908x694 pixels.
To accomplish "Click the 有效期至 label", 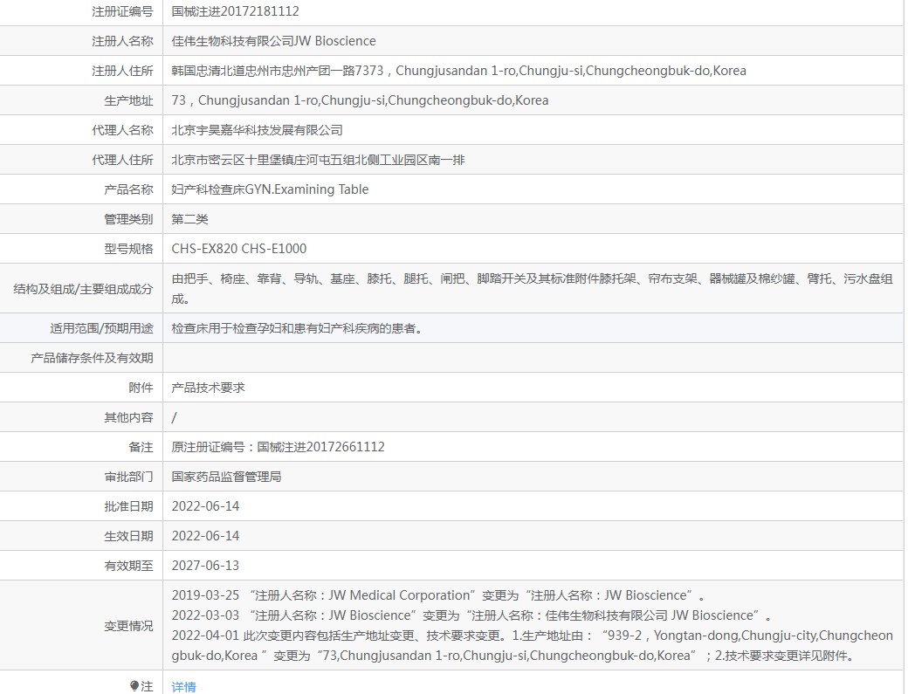I will [x=128, y=566].
